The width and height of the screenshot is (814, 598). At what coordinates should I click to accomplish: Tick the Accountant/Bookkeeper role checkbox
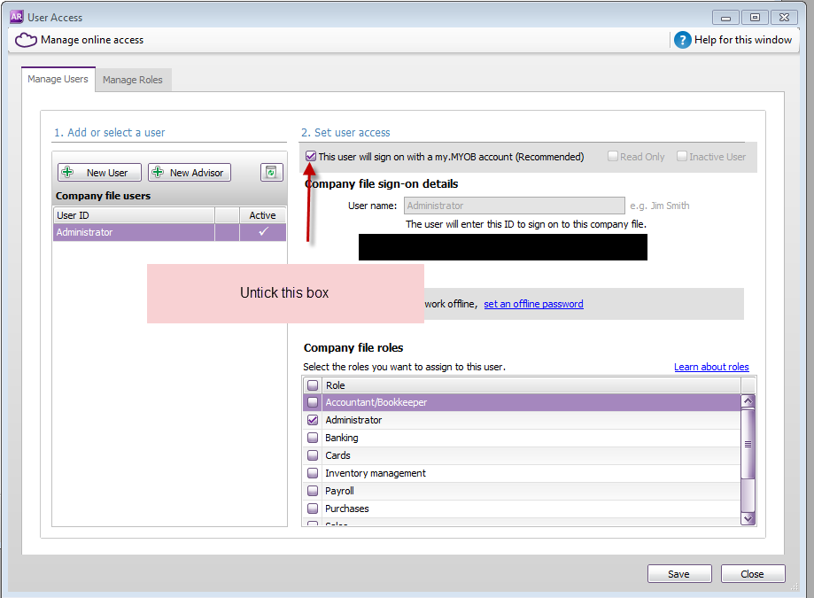(x=313, y=402)
